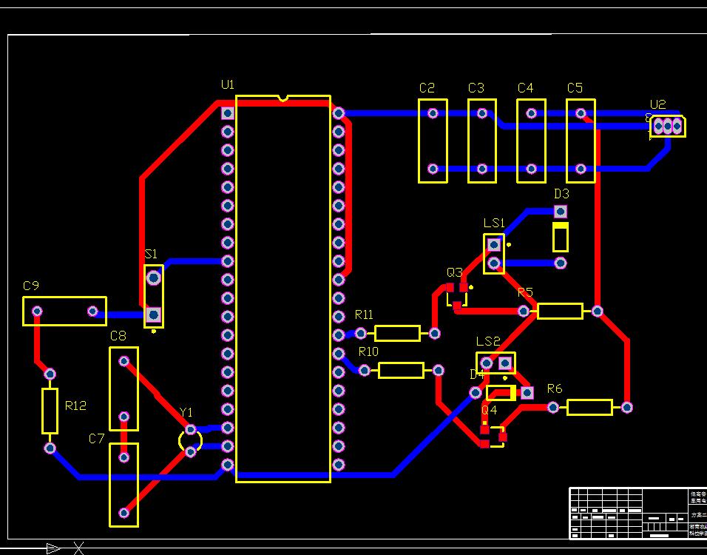
Task: Click the R12 resistor body outline
Action: [50, 411]
